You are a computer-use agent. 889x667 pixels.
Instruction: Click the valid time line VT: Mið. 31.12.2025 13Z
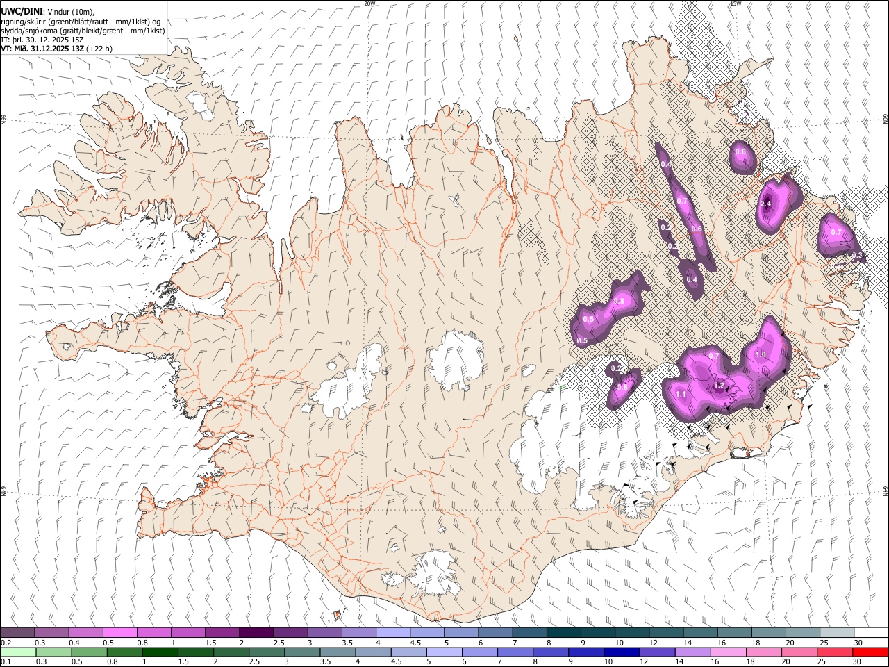(43, 49)
